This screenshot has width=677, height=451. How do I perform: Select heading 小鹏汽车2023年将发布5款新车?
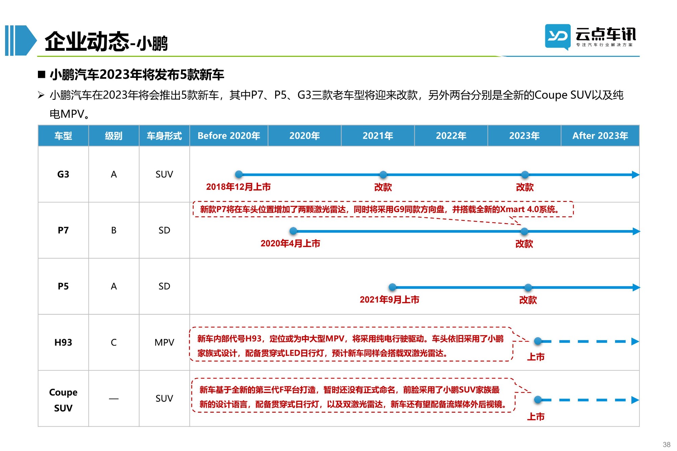point(137,74)
